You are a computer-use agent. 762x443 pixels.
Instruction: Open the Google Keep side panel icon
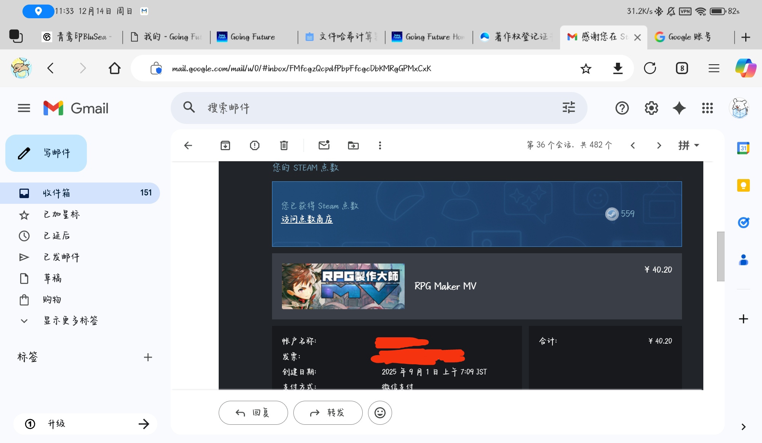743,186
